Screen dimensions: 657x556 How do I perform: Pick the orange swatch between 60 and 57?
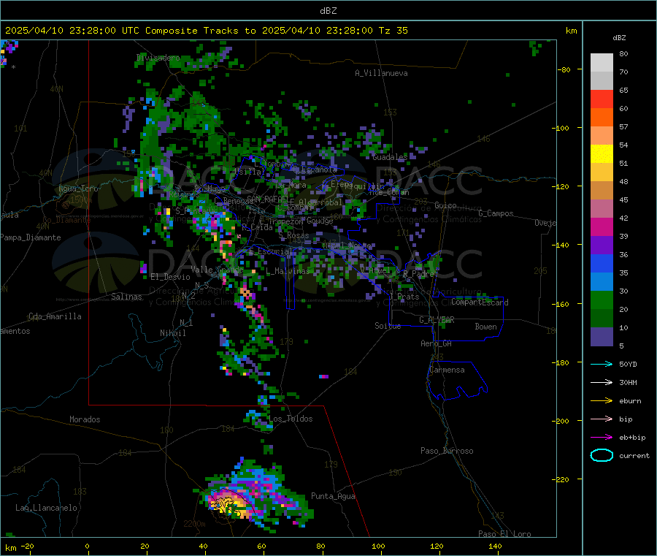tap(602, 118)
